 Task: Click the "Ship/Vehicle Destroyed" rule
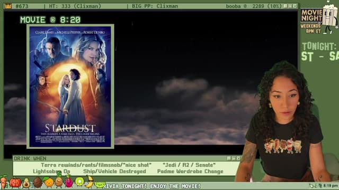pyautogui.click(x=114, y=172)
